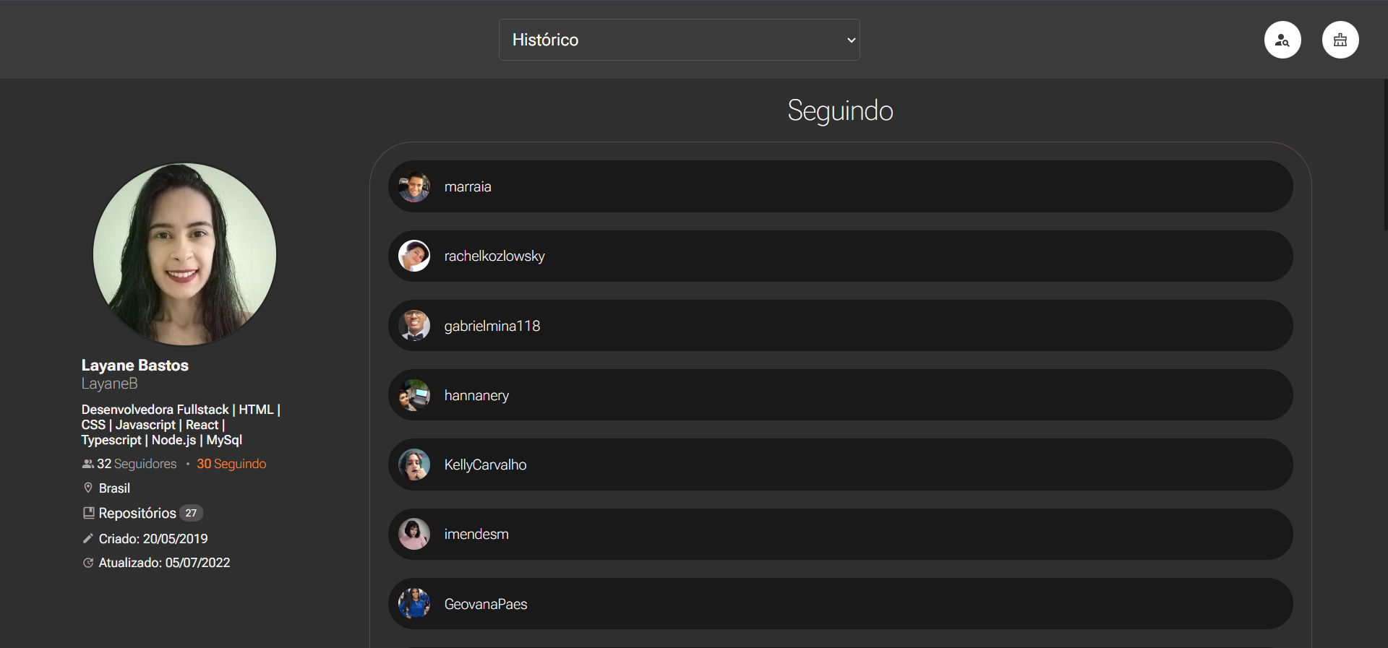Click the user search icon button
Screen dimensions: 1388x648
[x=1282, y=40]
